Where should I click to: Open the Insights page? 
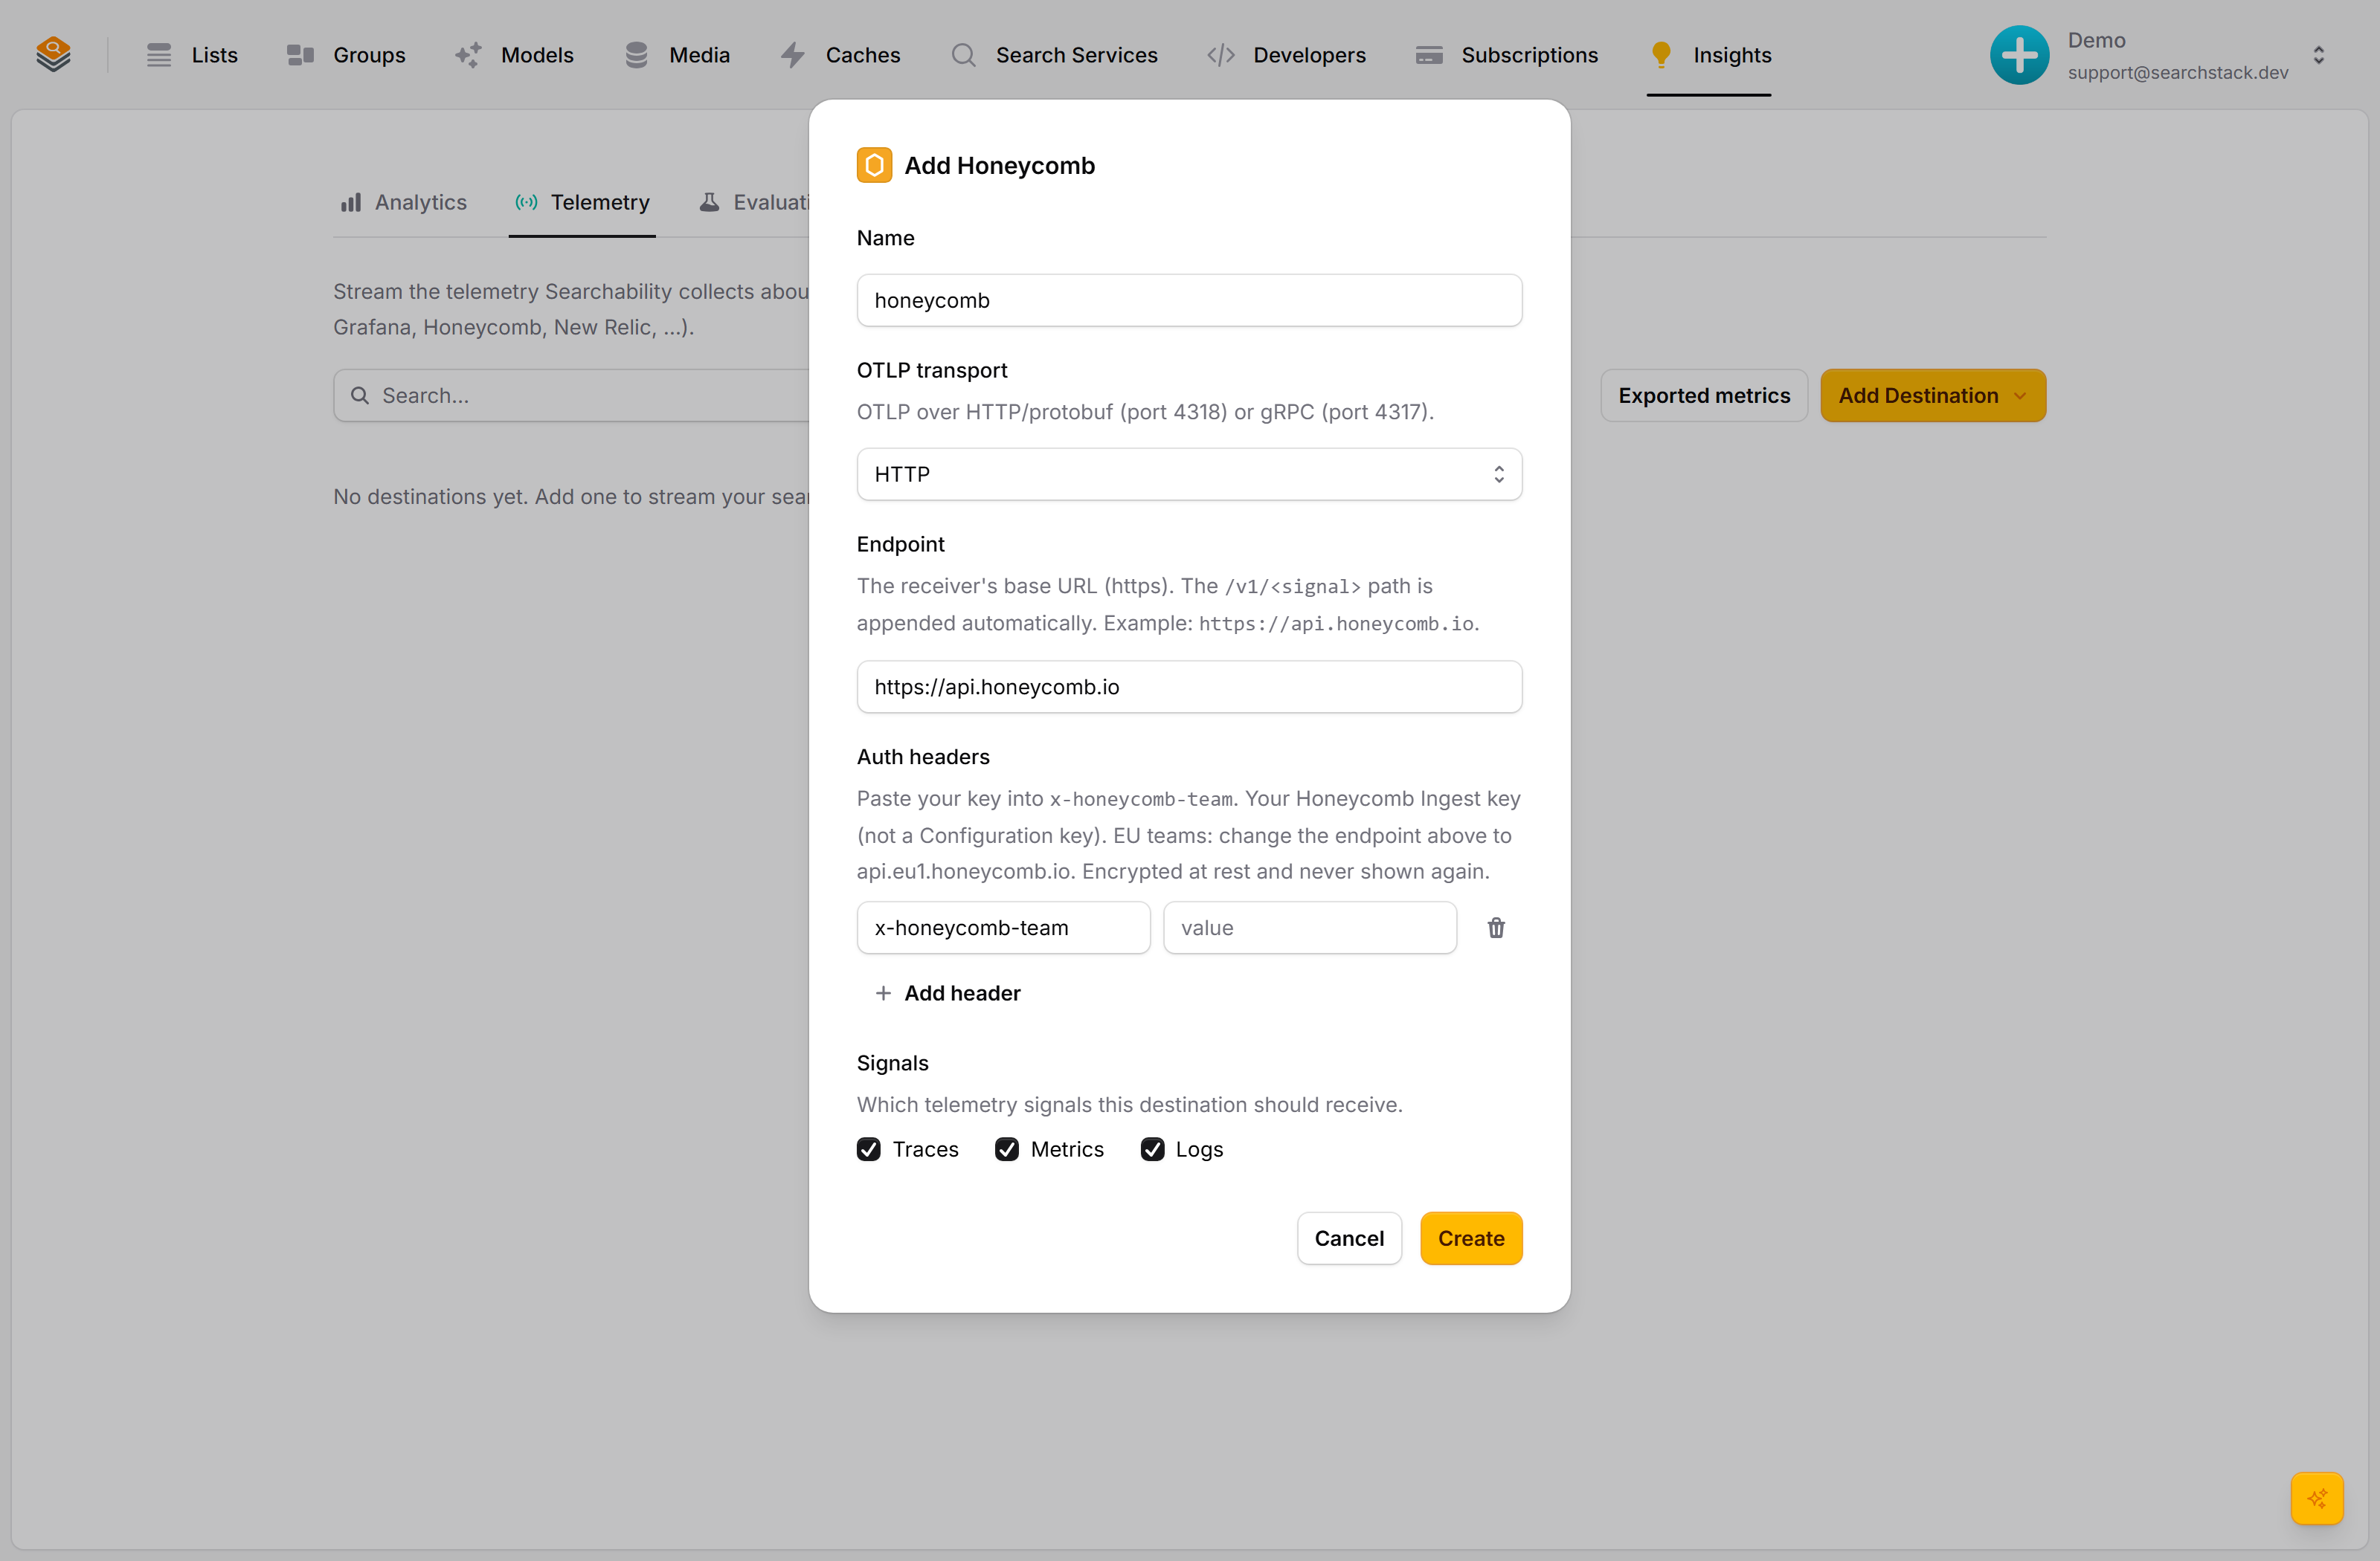pyautogui.click(x=1710, y=55)
